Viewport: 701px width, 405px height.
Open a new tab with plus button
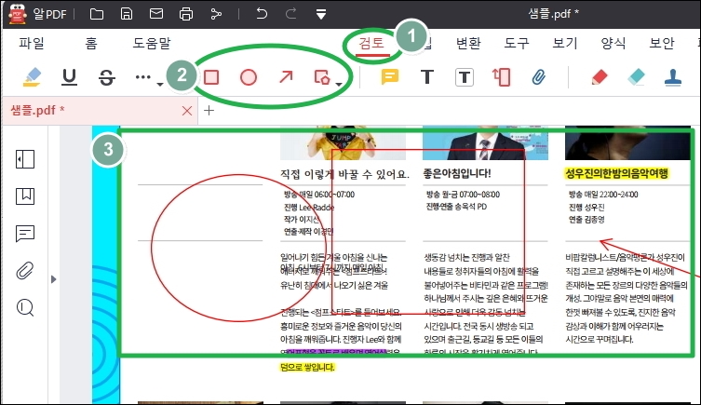point(209,110)
